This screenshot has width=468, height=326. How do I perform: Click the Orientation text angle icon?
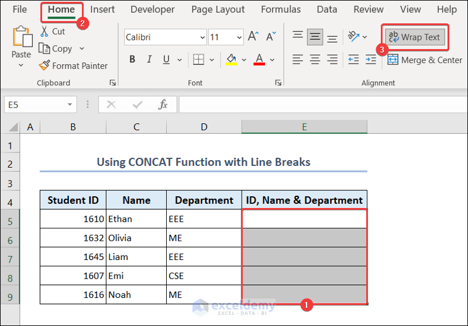tap(353, 37)
